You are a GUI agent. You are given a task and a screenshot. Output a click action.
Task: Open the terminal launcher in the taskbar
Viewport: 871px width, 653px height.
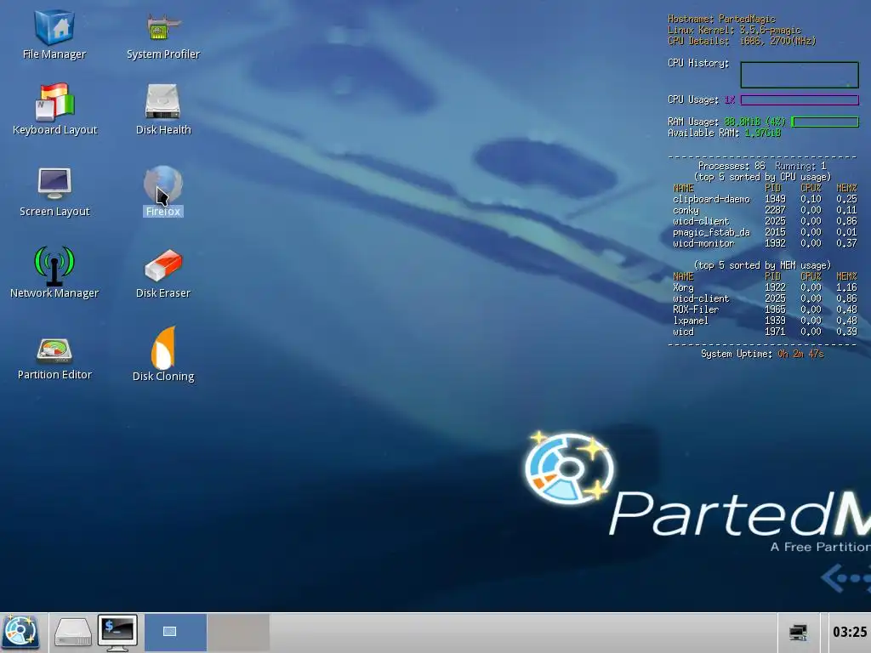[x=117, y=633]
